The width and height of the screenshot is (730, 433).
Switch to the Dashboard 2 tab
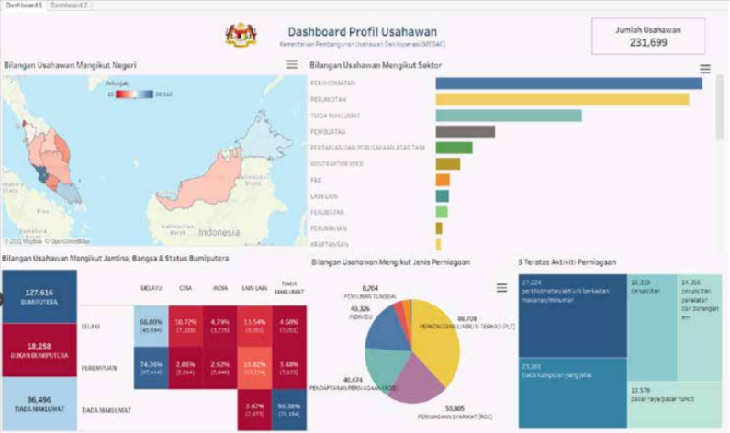coord(70,6)
